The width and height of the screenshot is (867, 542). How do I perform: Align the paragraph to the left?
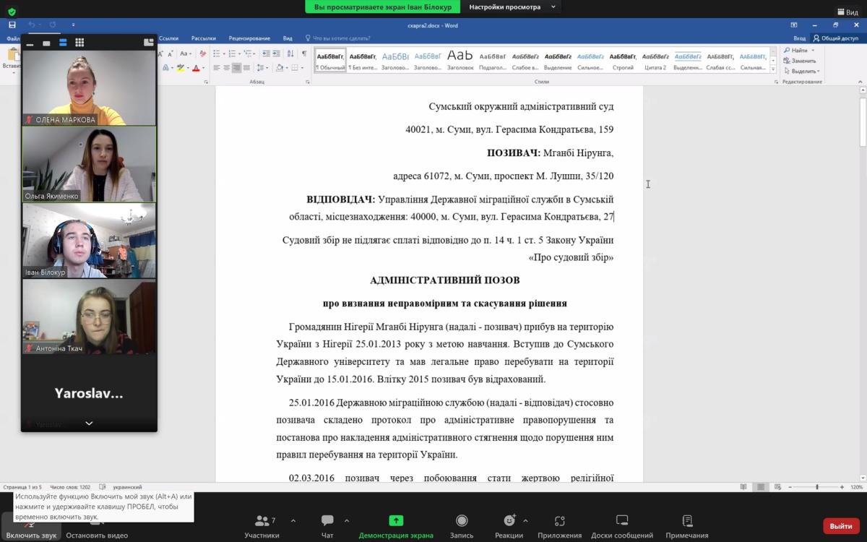click(216, 68)
